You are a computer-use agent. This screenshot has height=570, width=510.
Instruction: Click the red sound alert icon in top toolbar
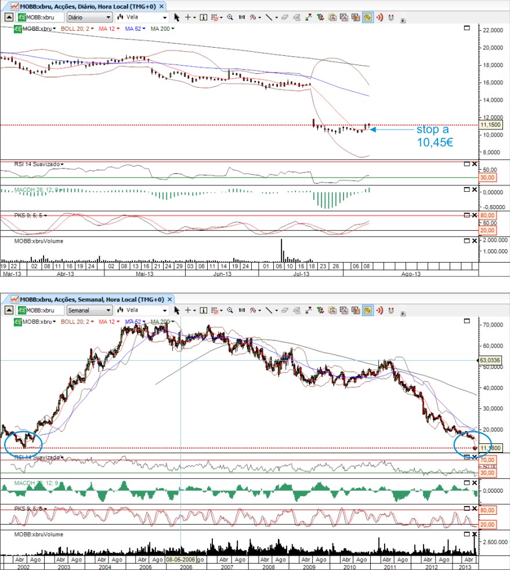coord(379,17)
